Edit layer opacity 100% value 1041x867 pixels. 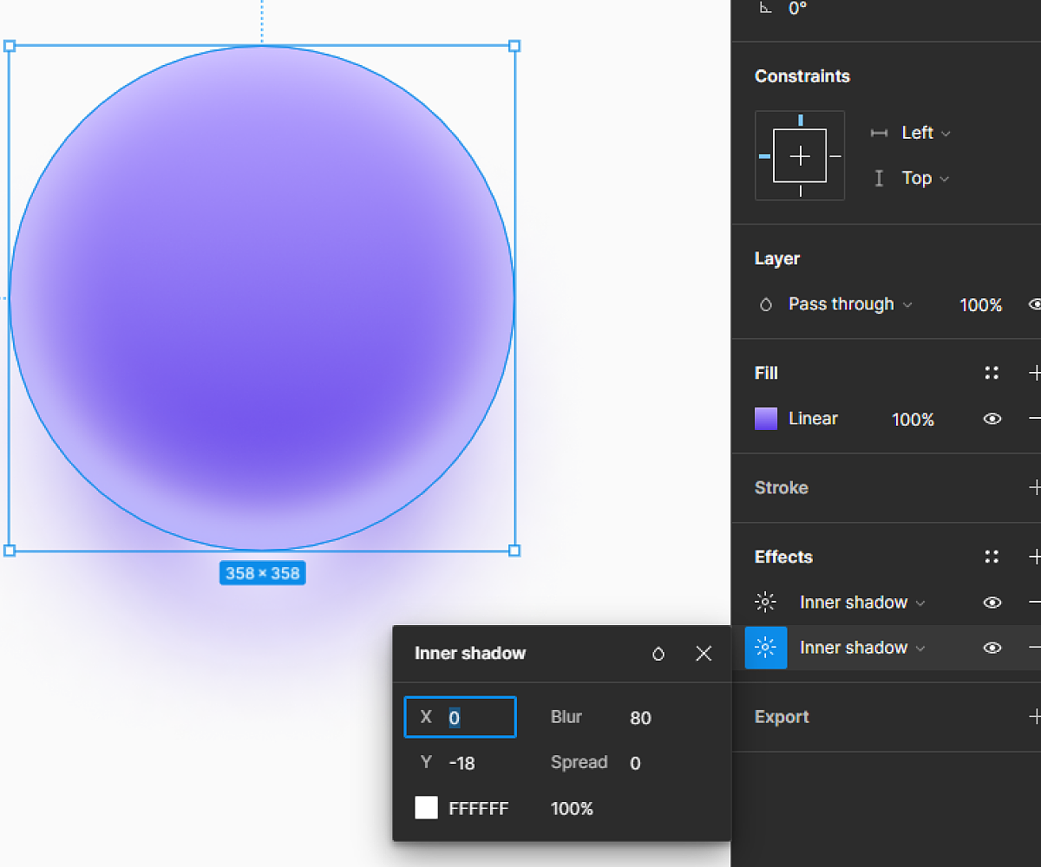980,305
